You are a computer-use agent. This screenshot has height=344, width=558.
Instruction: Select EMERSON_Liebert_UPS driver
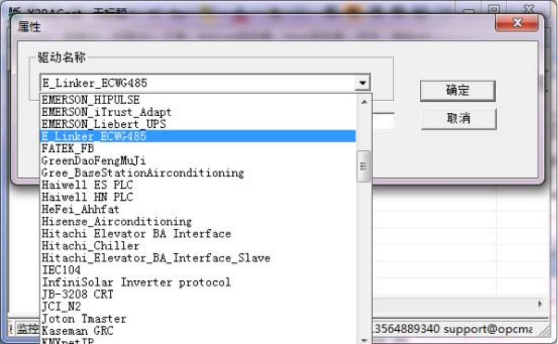(x=198, y=124)
